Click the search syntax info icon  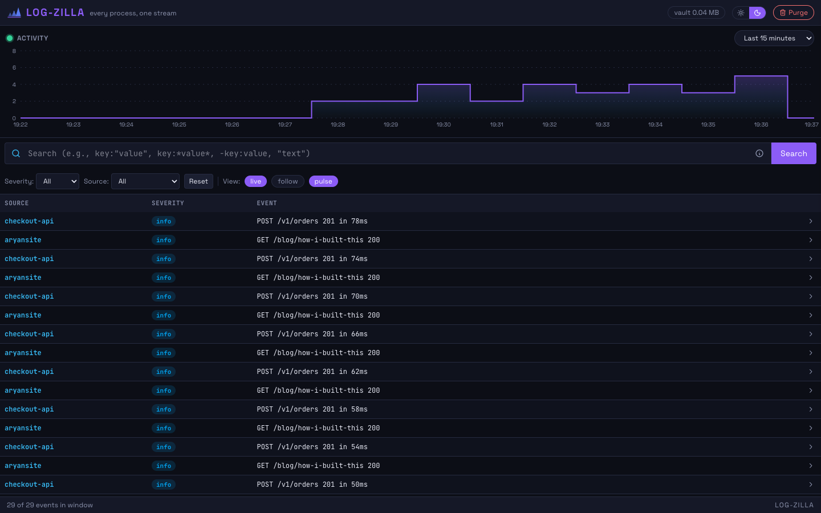[759, 153]
